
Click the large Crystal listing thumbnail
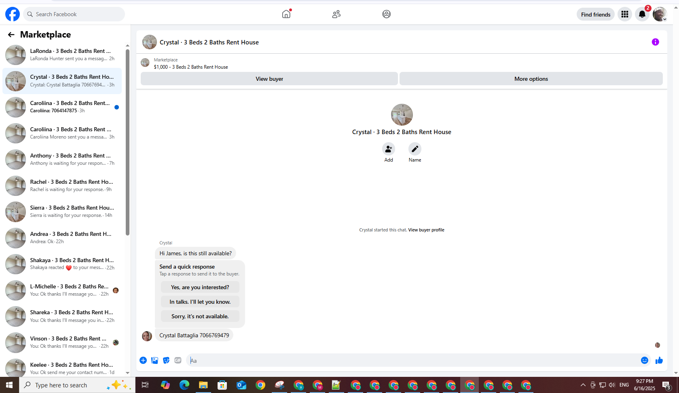(x=402, y=115)
